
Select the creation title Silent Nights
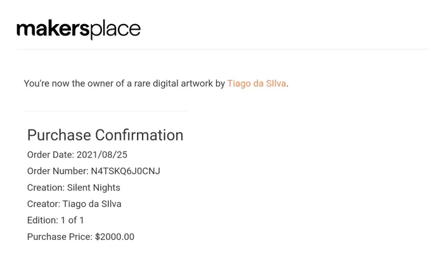click(94, 188)
